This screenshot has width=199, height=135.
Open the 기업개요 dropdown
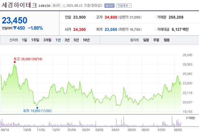tap(124, 5)
